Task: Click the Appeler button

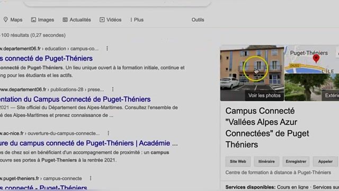Action: tap(325, 161)
